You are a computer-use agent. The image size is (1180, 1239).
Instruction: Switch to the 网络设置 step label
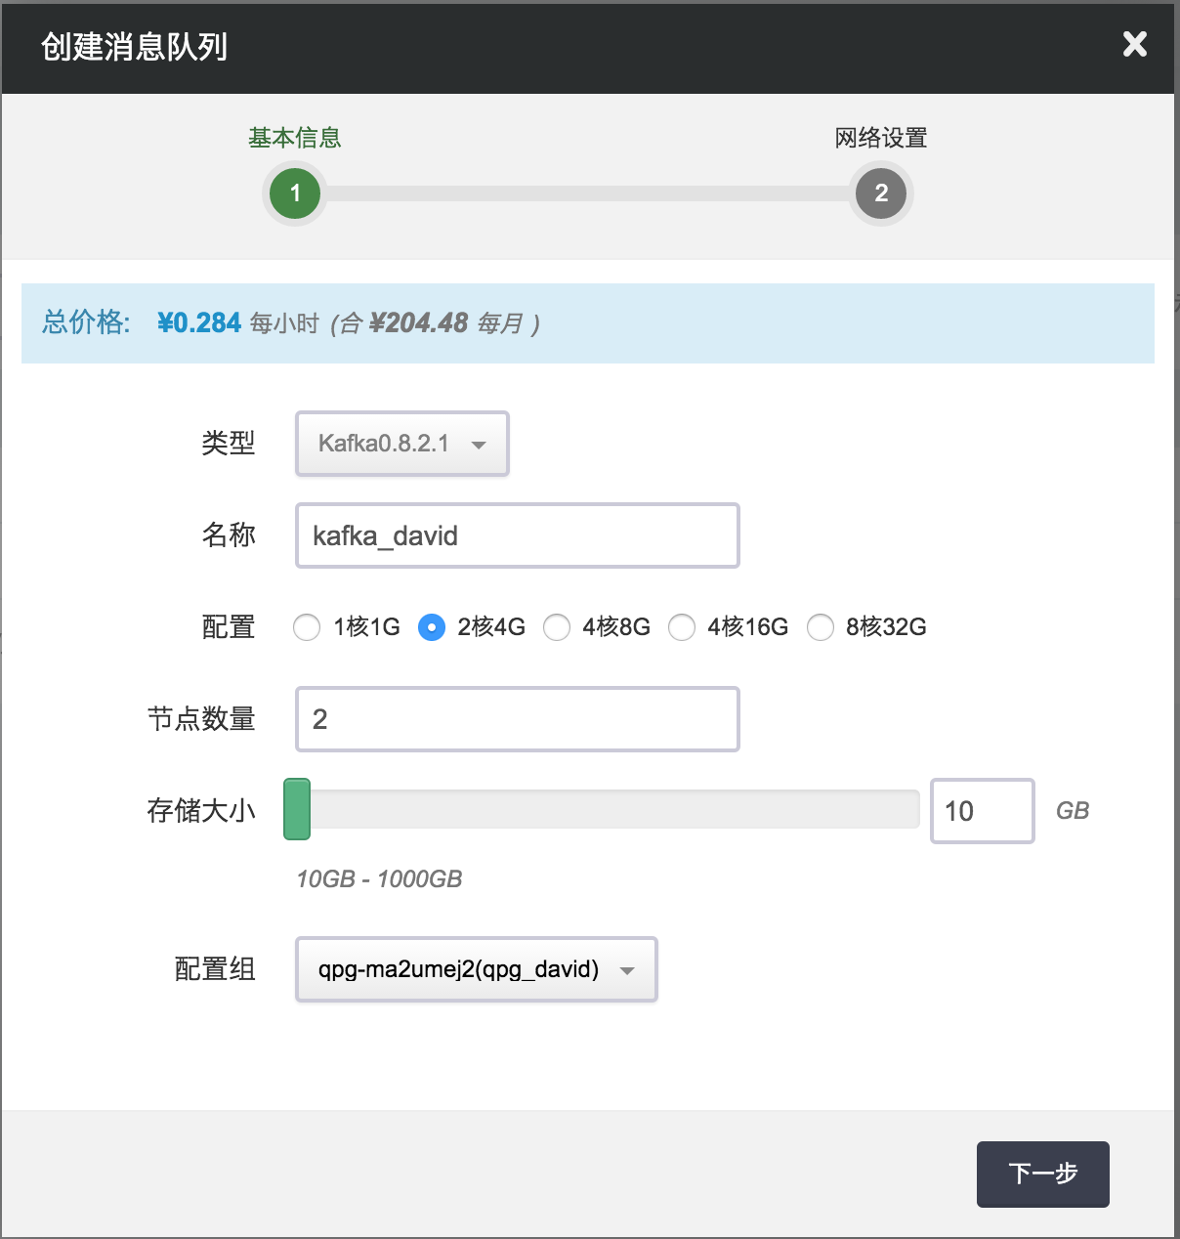point(880,138)
